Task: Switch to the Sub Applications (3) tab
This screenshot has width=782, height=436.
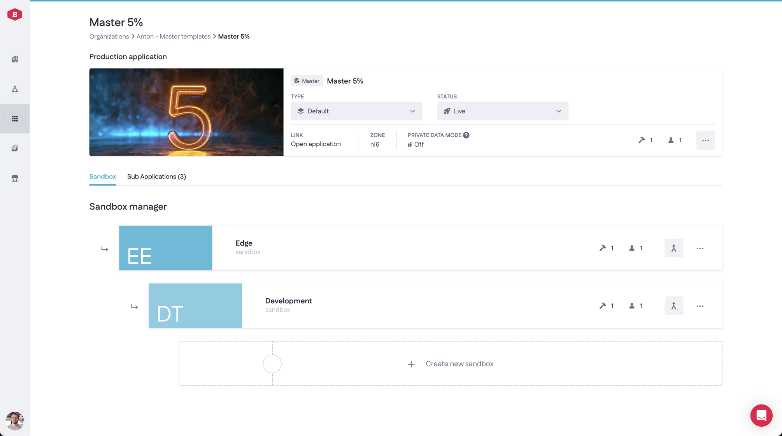Action: (156, 177)
